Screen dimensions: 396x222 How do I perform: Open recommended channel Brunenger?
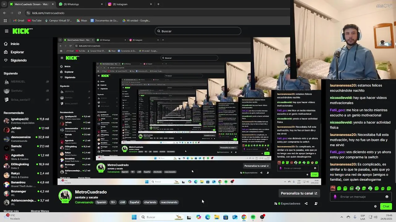pos(27,193)
